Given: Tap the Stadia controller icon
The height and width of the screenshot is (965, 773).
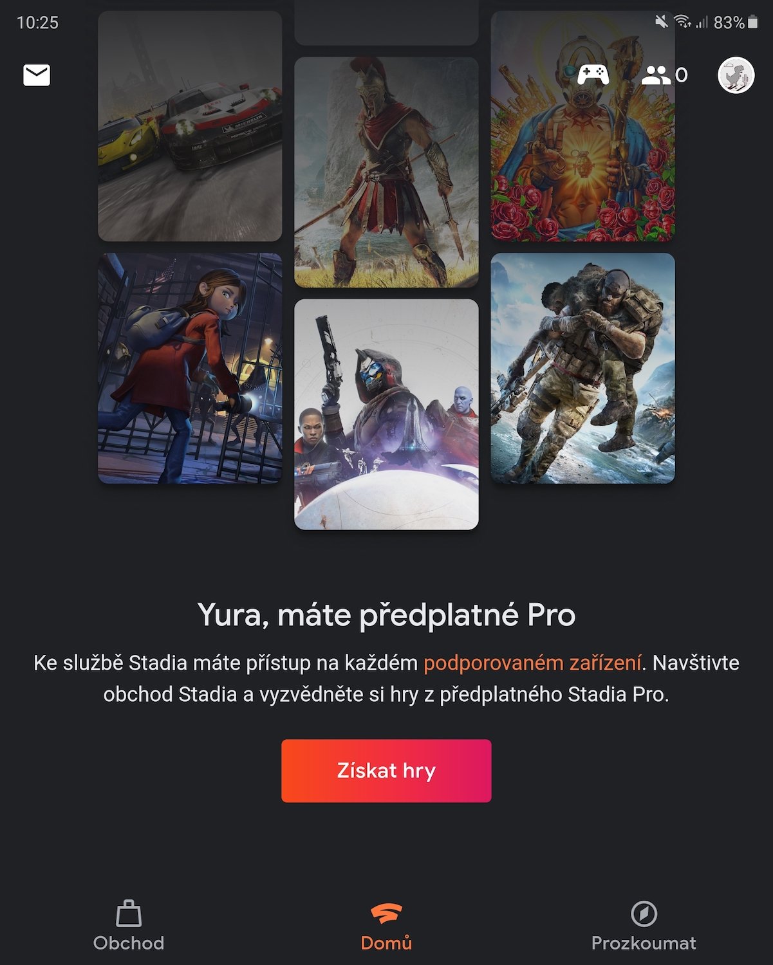Looking at the screenshot, I should (593, 75).
